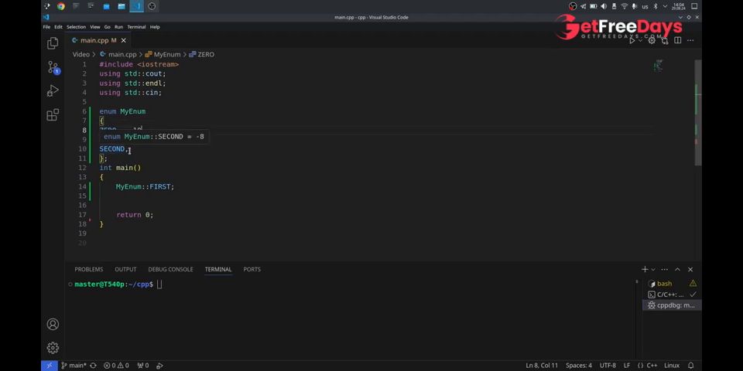Open notifications bell in status bar
This screenshot has height=371, width=743.
tap(691, 366)
